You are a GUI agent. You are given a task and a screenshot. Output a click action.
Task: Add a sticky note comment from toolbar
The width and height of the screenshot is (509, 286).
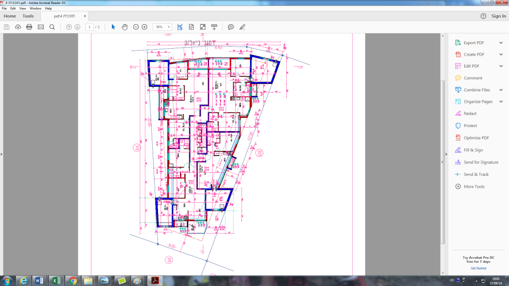click(x=231, y=27)
